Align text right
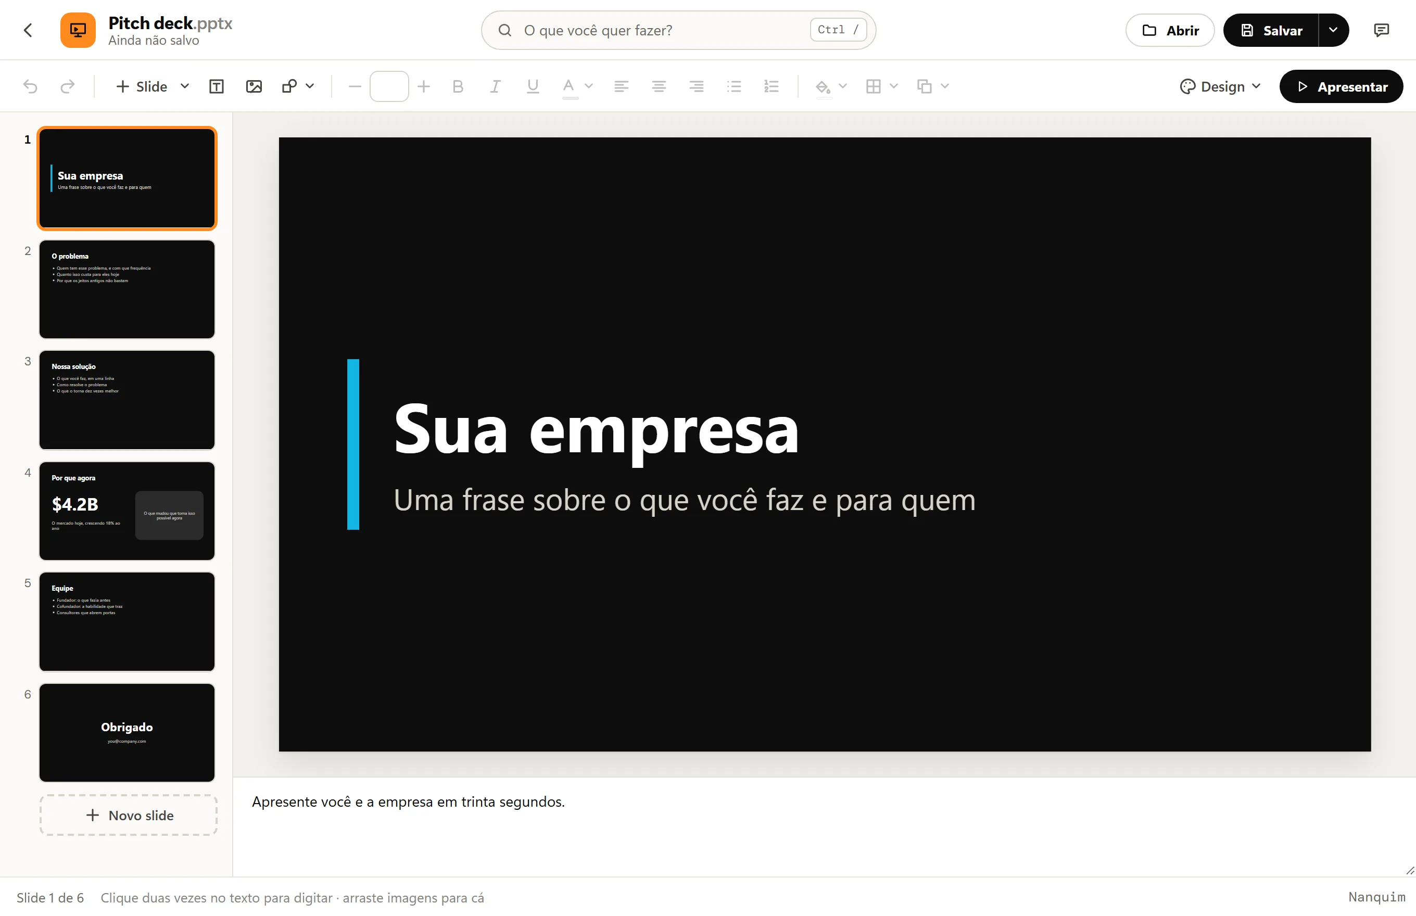Screen dimensions: 1416x916 pos(697,87)
